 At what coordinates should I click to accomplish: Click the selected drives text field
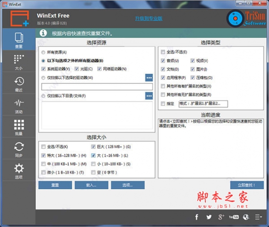pyautogui.click(x=97, y=87)
